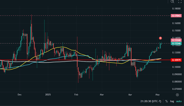184x106 pixels.
Task: Toggle logarithmic scale with log button
Action: 172,101
